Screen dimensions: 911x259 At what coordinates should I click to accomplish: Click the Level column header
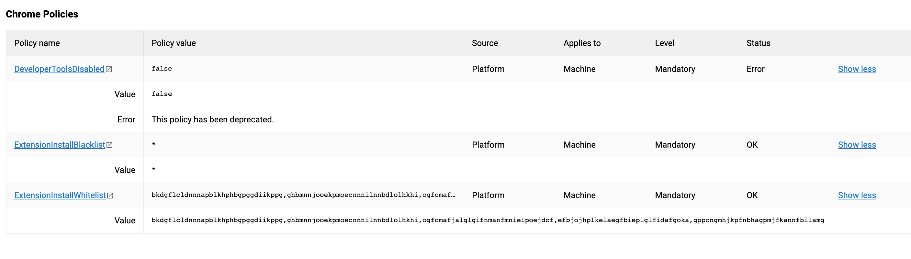click(x=665, y=43)
